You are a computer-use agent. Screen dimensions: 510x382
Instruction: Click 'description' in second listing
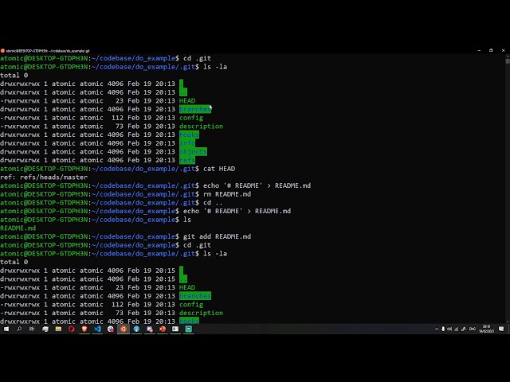(201, 313)
